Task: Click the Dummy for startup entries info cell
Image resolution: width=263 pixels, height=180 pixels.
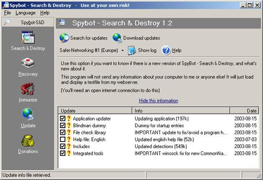Action: 159,126
